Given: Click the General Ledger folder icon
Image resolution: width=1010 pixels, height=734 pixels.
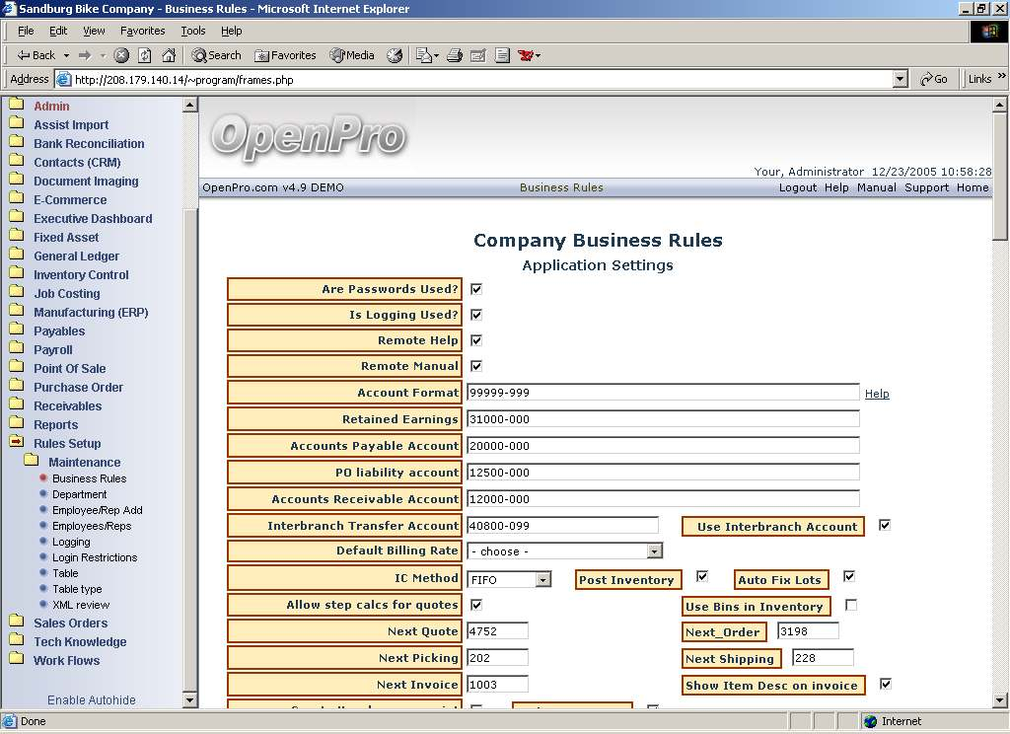Looking at the screenshot, I should click(x=16, y=256).
